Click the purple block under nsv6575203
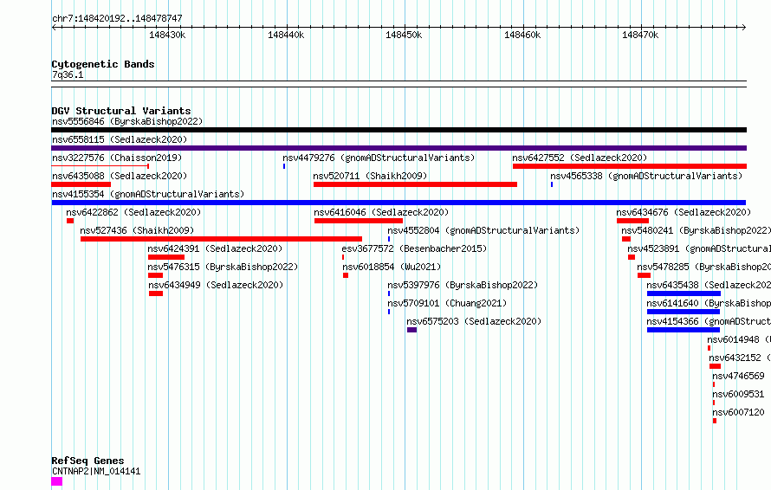Image resolution: width=771 pixels, height=490 pixels. tap(412, 330)
